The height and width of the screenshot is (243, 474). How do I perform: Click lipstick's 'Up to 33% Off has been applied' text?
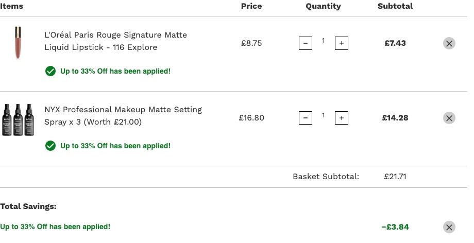[x=115, y=72]
